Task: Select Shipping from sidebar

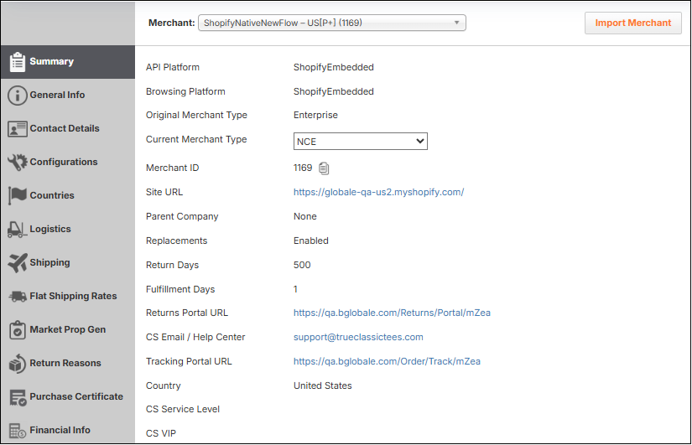Action: pos(68,263)
